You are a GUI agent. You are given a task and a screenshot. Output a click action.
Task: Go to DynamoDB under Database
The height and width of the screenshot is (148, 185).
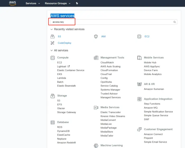(63, 131)
